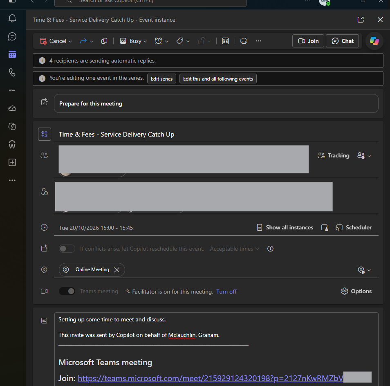Open the Scheduler assistant
390x386 pixels.
click(354, 228)
